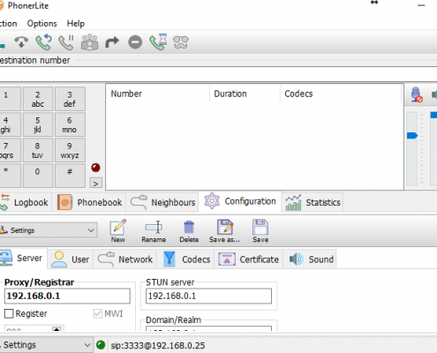
Task: Click the Duration column header
Action: 245,94
